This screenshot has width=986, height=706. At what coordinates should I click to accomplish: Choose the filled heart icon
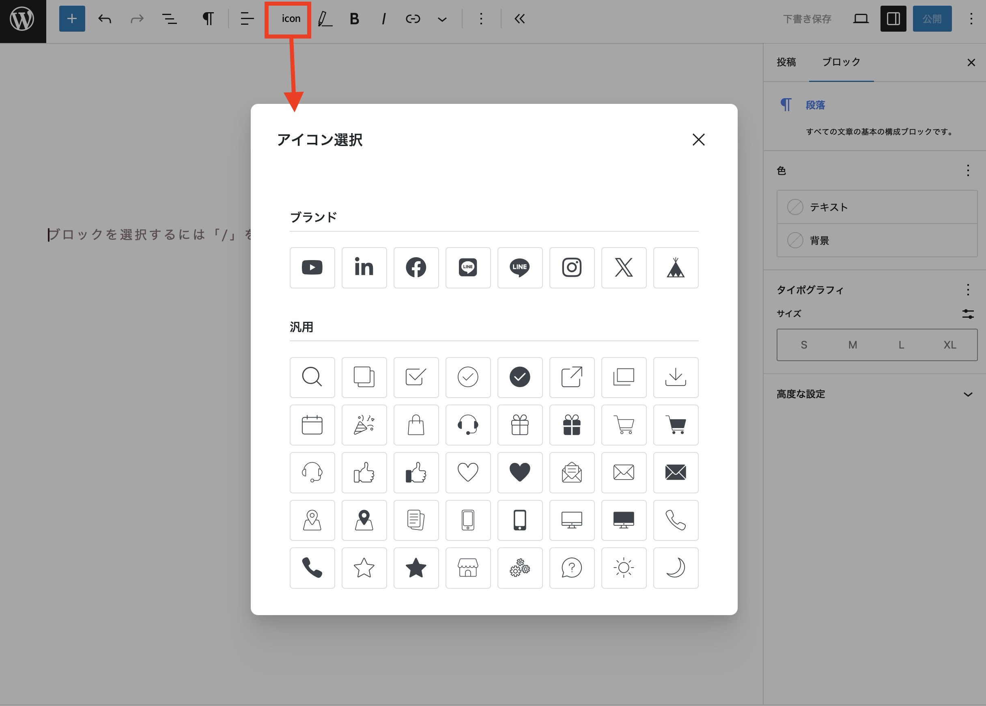[x=519, y=472]
